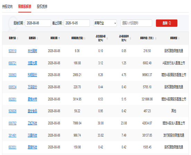Open the 所有行业 industry dropdown
This screenshot has height=155, width=191.
(105, 23)
